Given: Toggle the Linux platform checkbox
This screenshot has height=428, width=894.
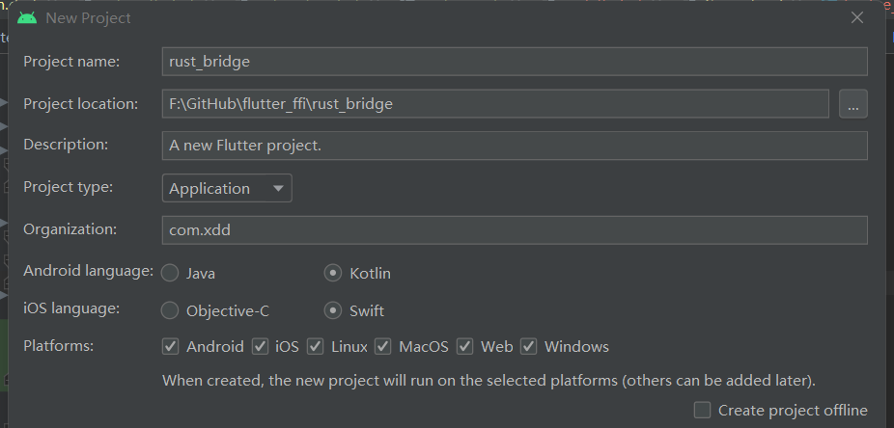Looking at the screenshot, I should pos(316,346).
